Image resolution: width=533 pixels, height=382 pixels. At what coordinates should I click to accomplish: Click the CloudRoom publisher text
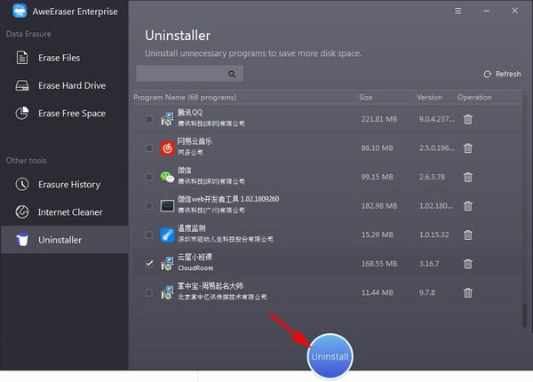[x=195, y=268]
